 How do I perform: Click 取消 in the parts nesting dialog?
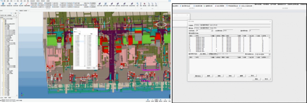[266, 79]
